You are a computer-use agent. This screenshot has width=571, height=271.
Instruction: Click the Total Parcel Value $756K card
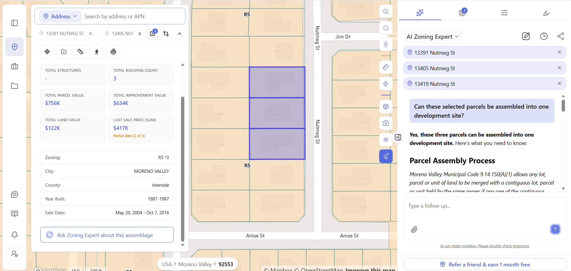[x=73, y=100]
